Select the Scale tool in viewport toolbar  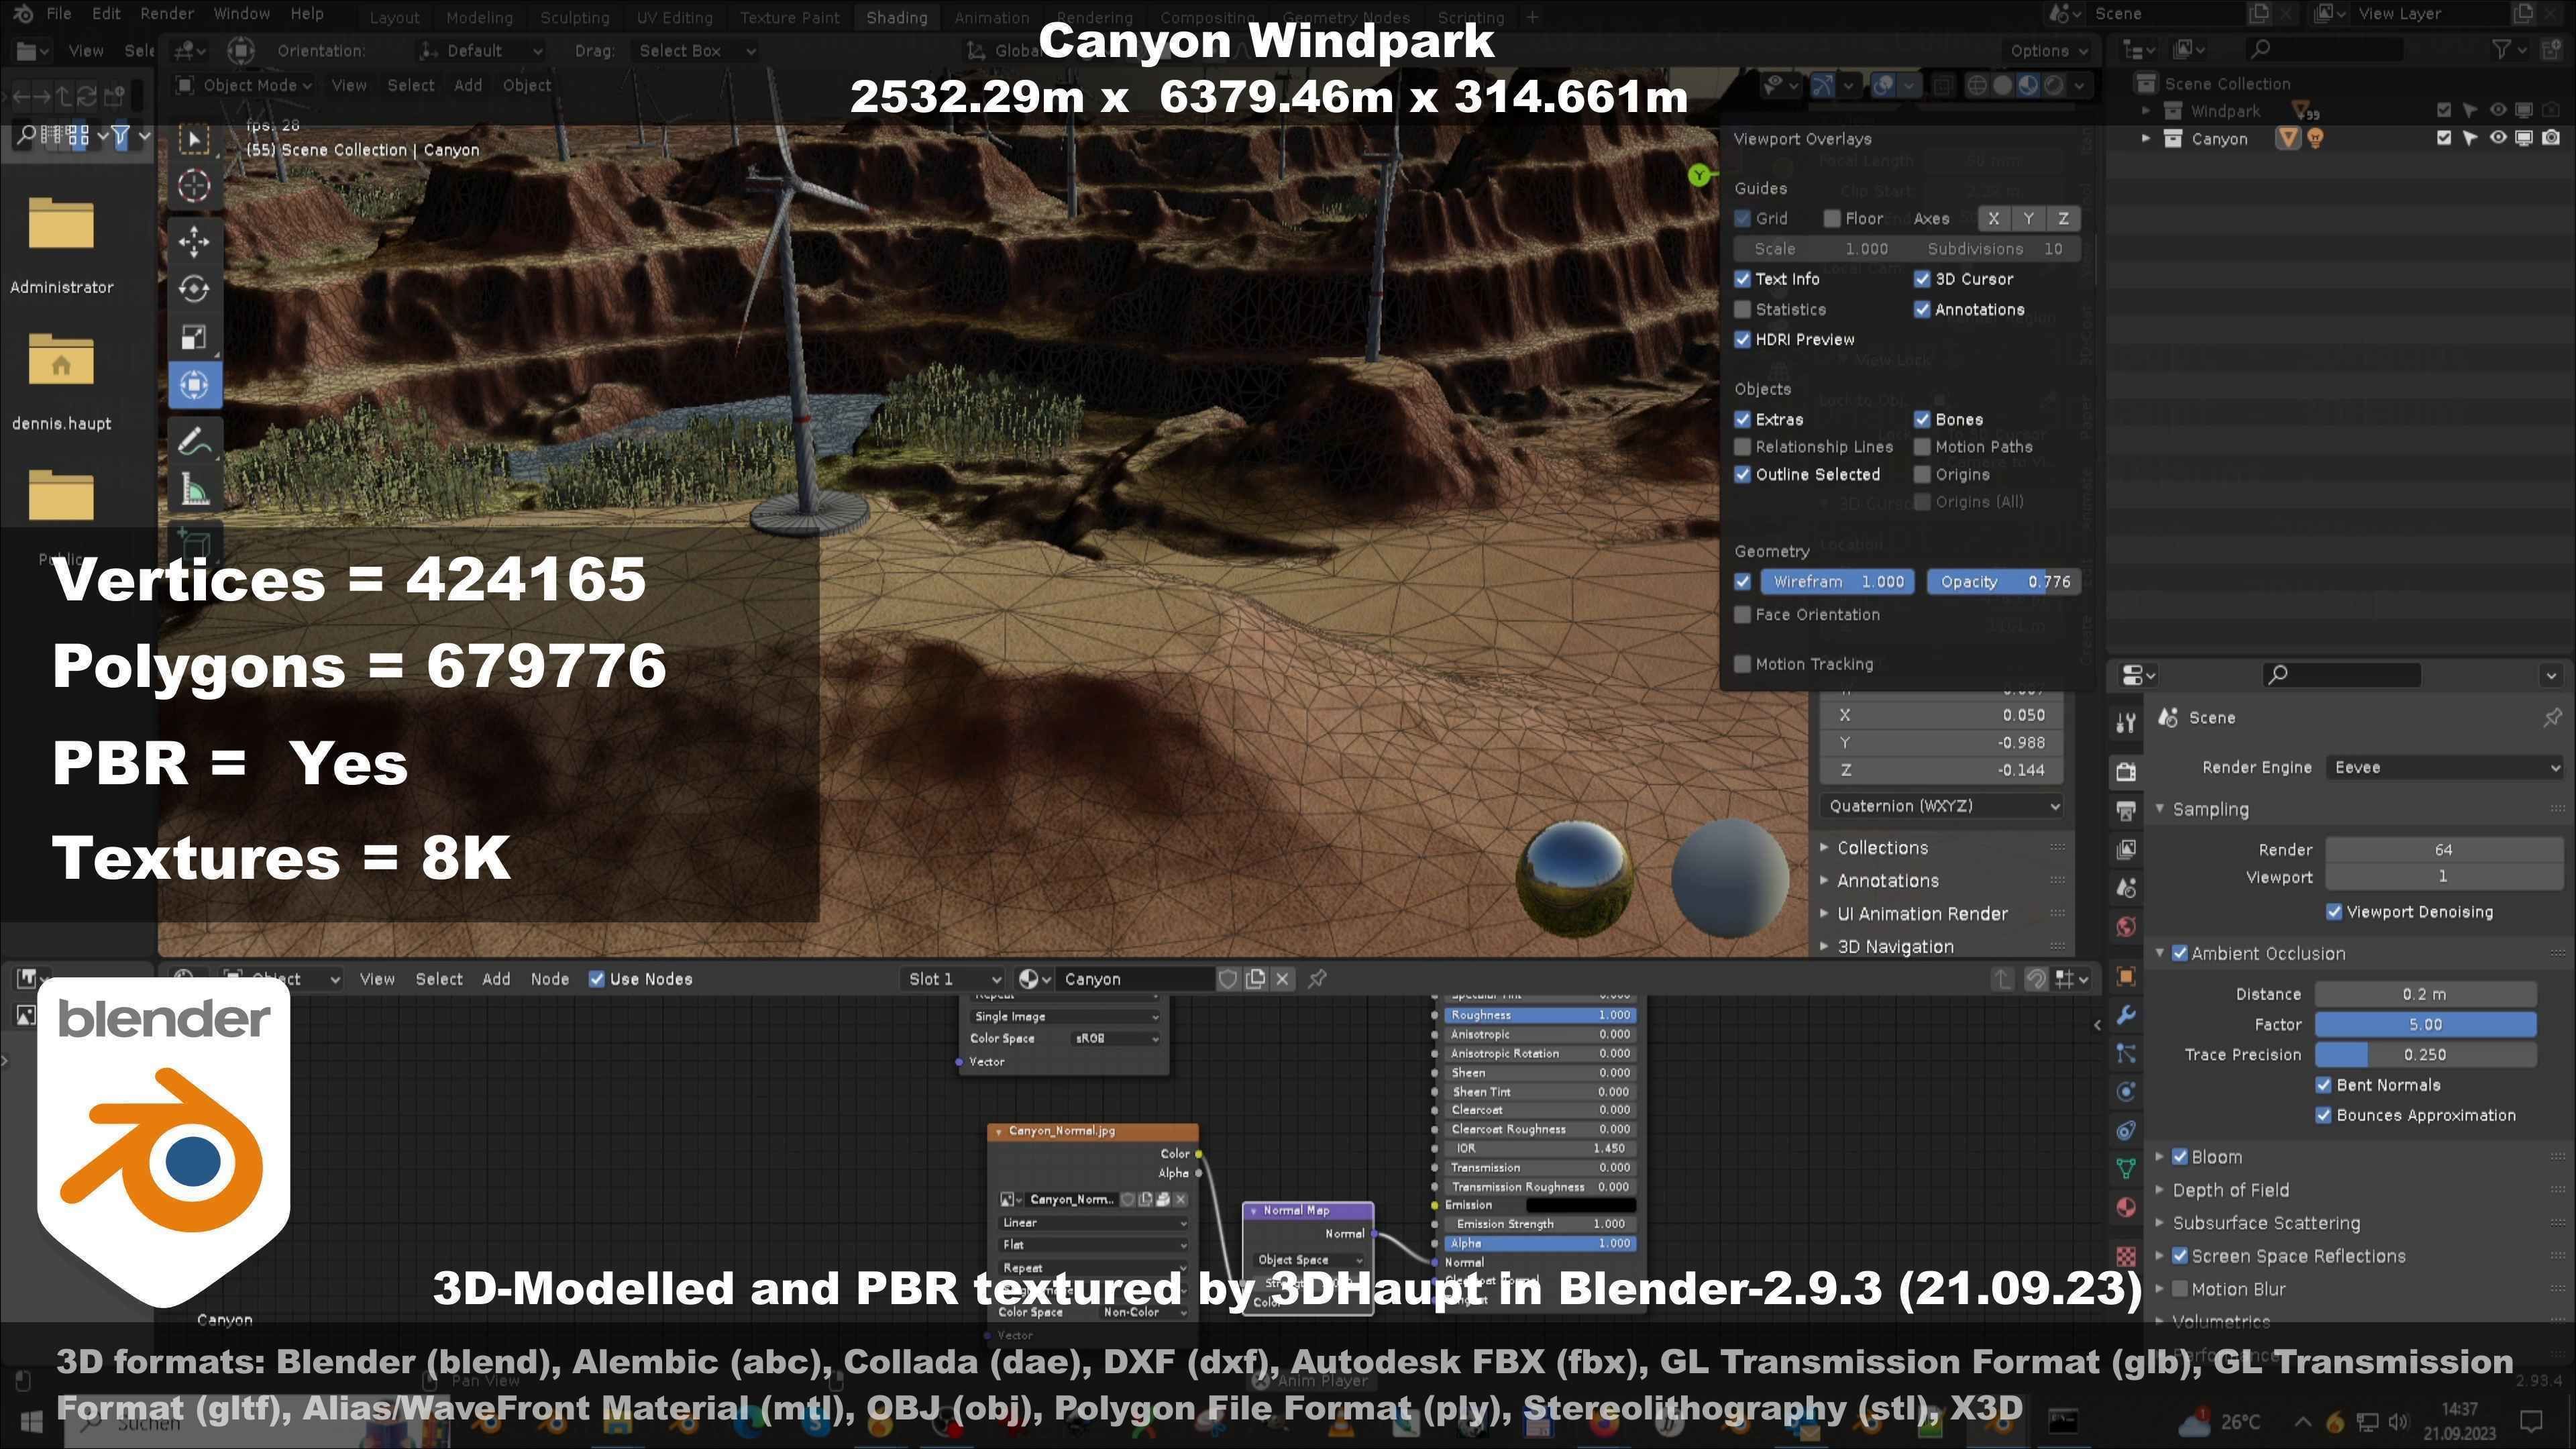click(x=194, y=337)
